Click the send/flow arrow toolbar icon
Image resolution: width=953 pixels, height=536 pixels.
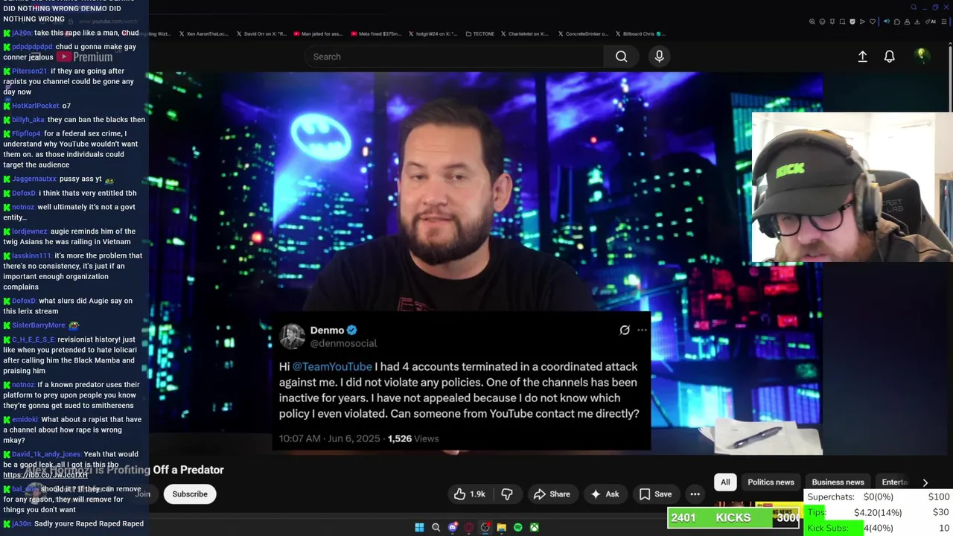(x=862, y=22)
